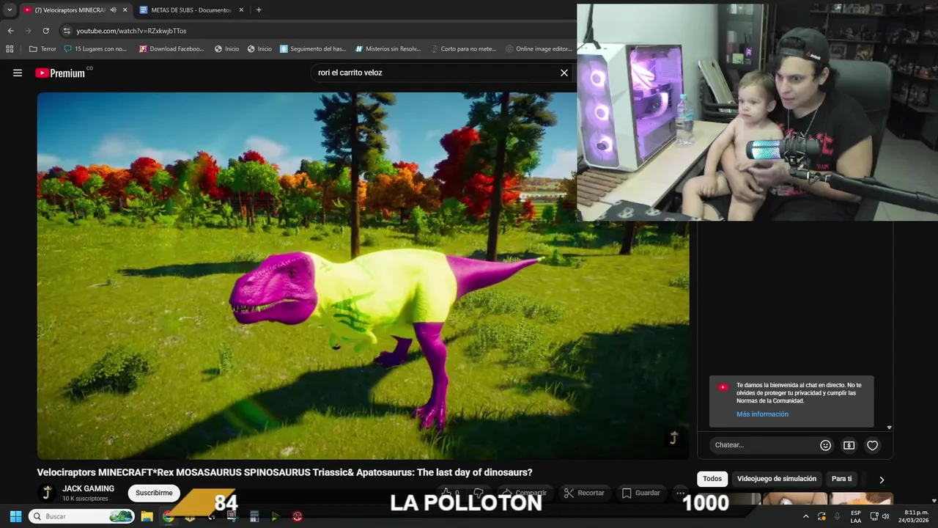Select the Para ti chip

[x=841, y=479]
